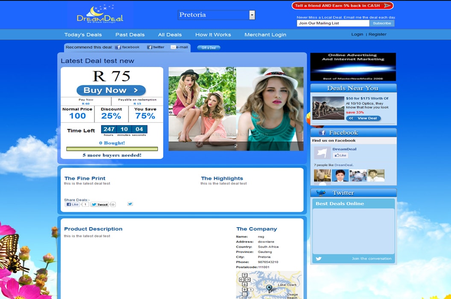Click the Twitter bird in widget footer
This screenshot has height=299, width=451.
tap(319, 258)
